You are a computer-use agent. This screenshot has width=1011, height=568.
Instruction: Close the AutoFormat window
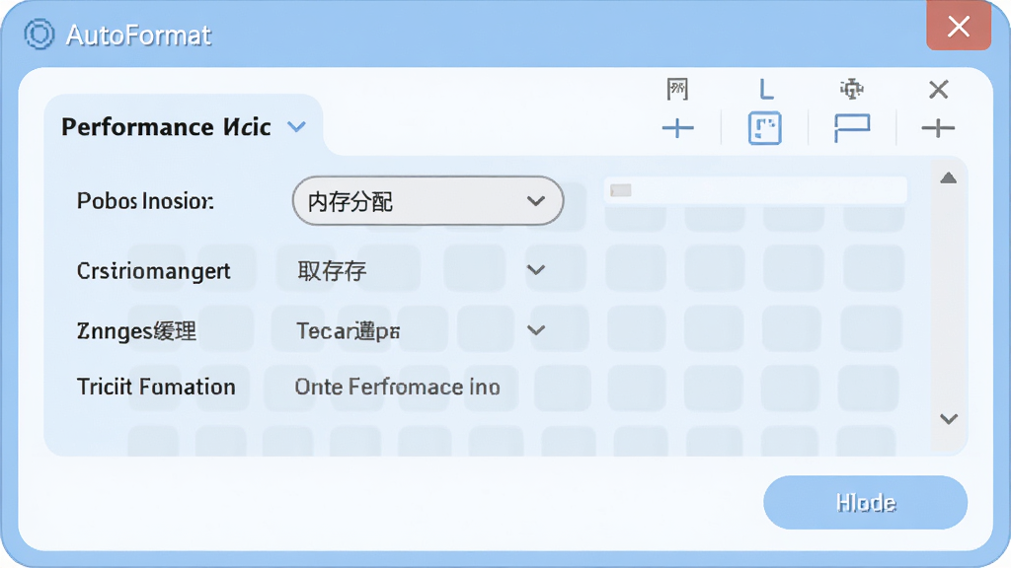pos(958,26)
